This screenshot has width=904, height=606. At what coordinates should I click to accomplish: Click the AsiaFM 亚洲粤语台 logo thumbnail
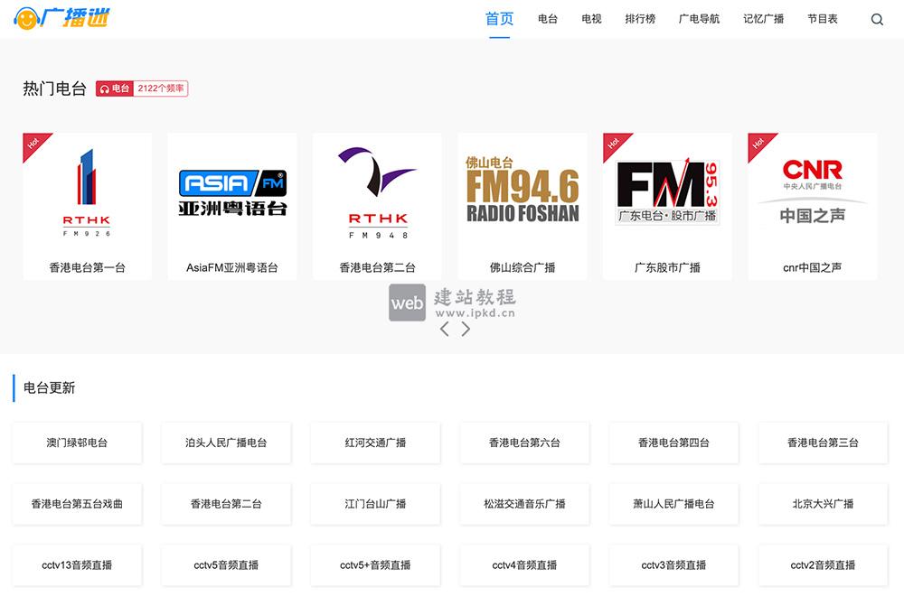(231, 190)
